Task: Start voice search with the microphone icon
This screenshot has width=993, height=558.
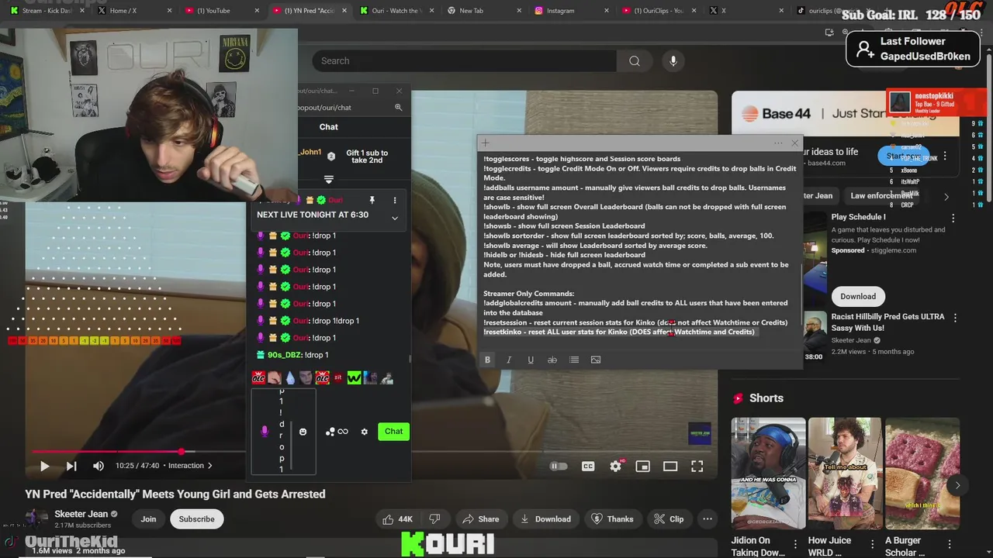Action: [x=673, y=61]
